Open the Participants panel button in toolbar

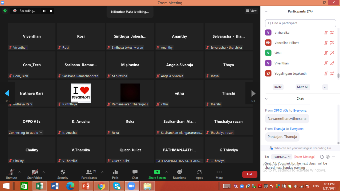tap(89, 174)
